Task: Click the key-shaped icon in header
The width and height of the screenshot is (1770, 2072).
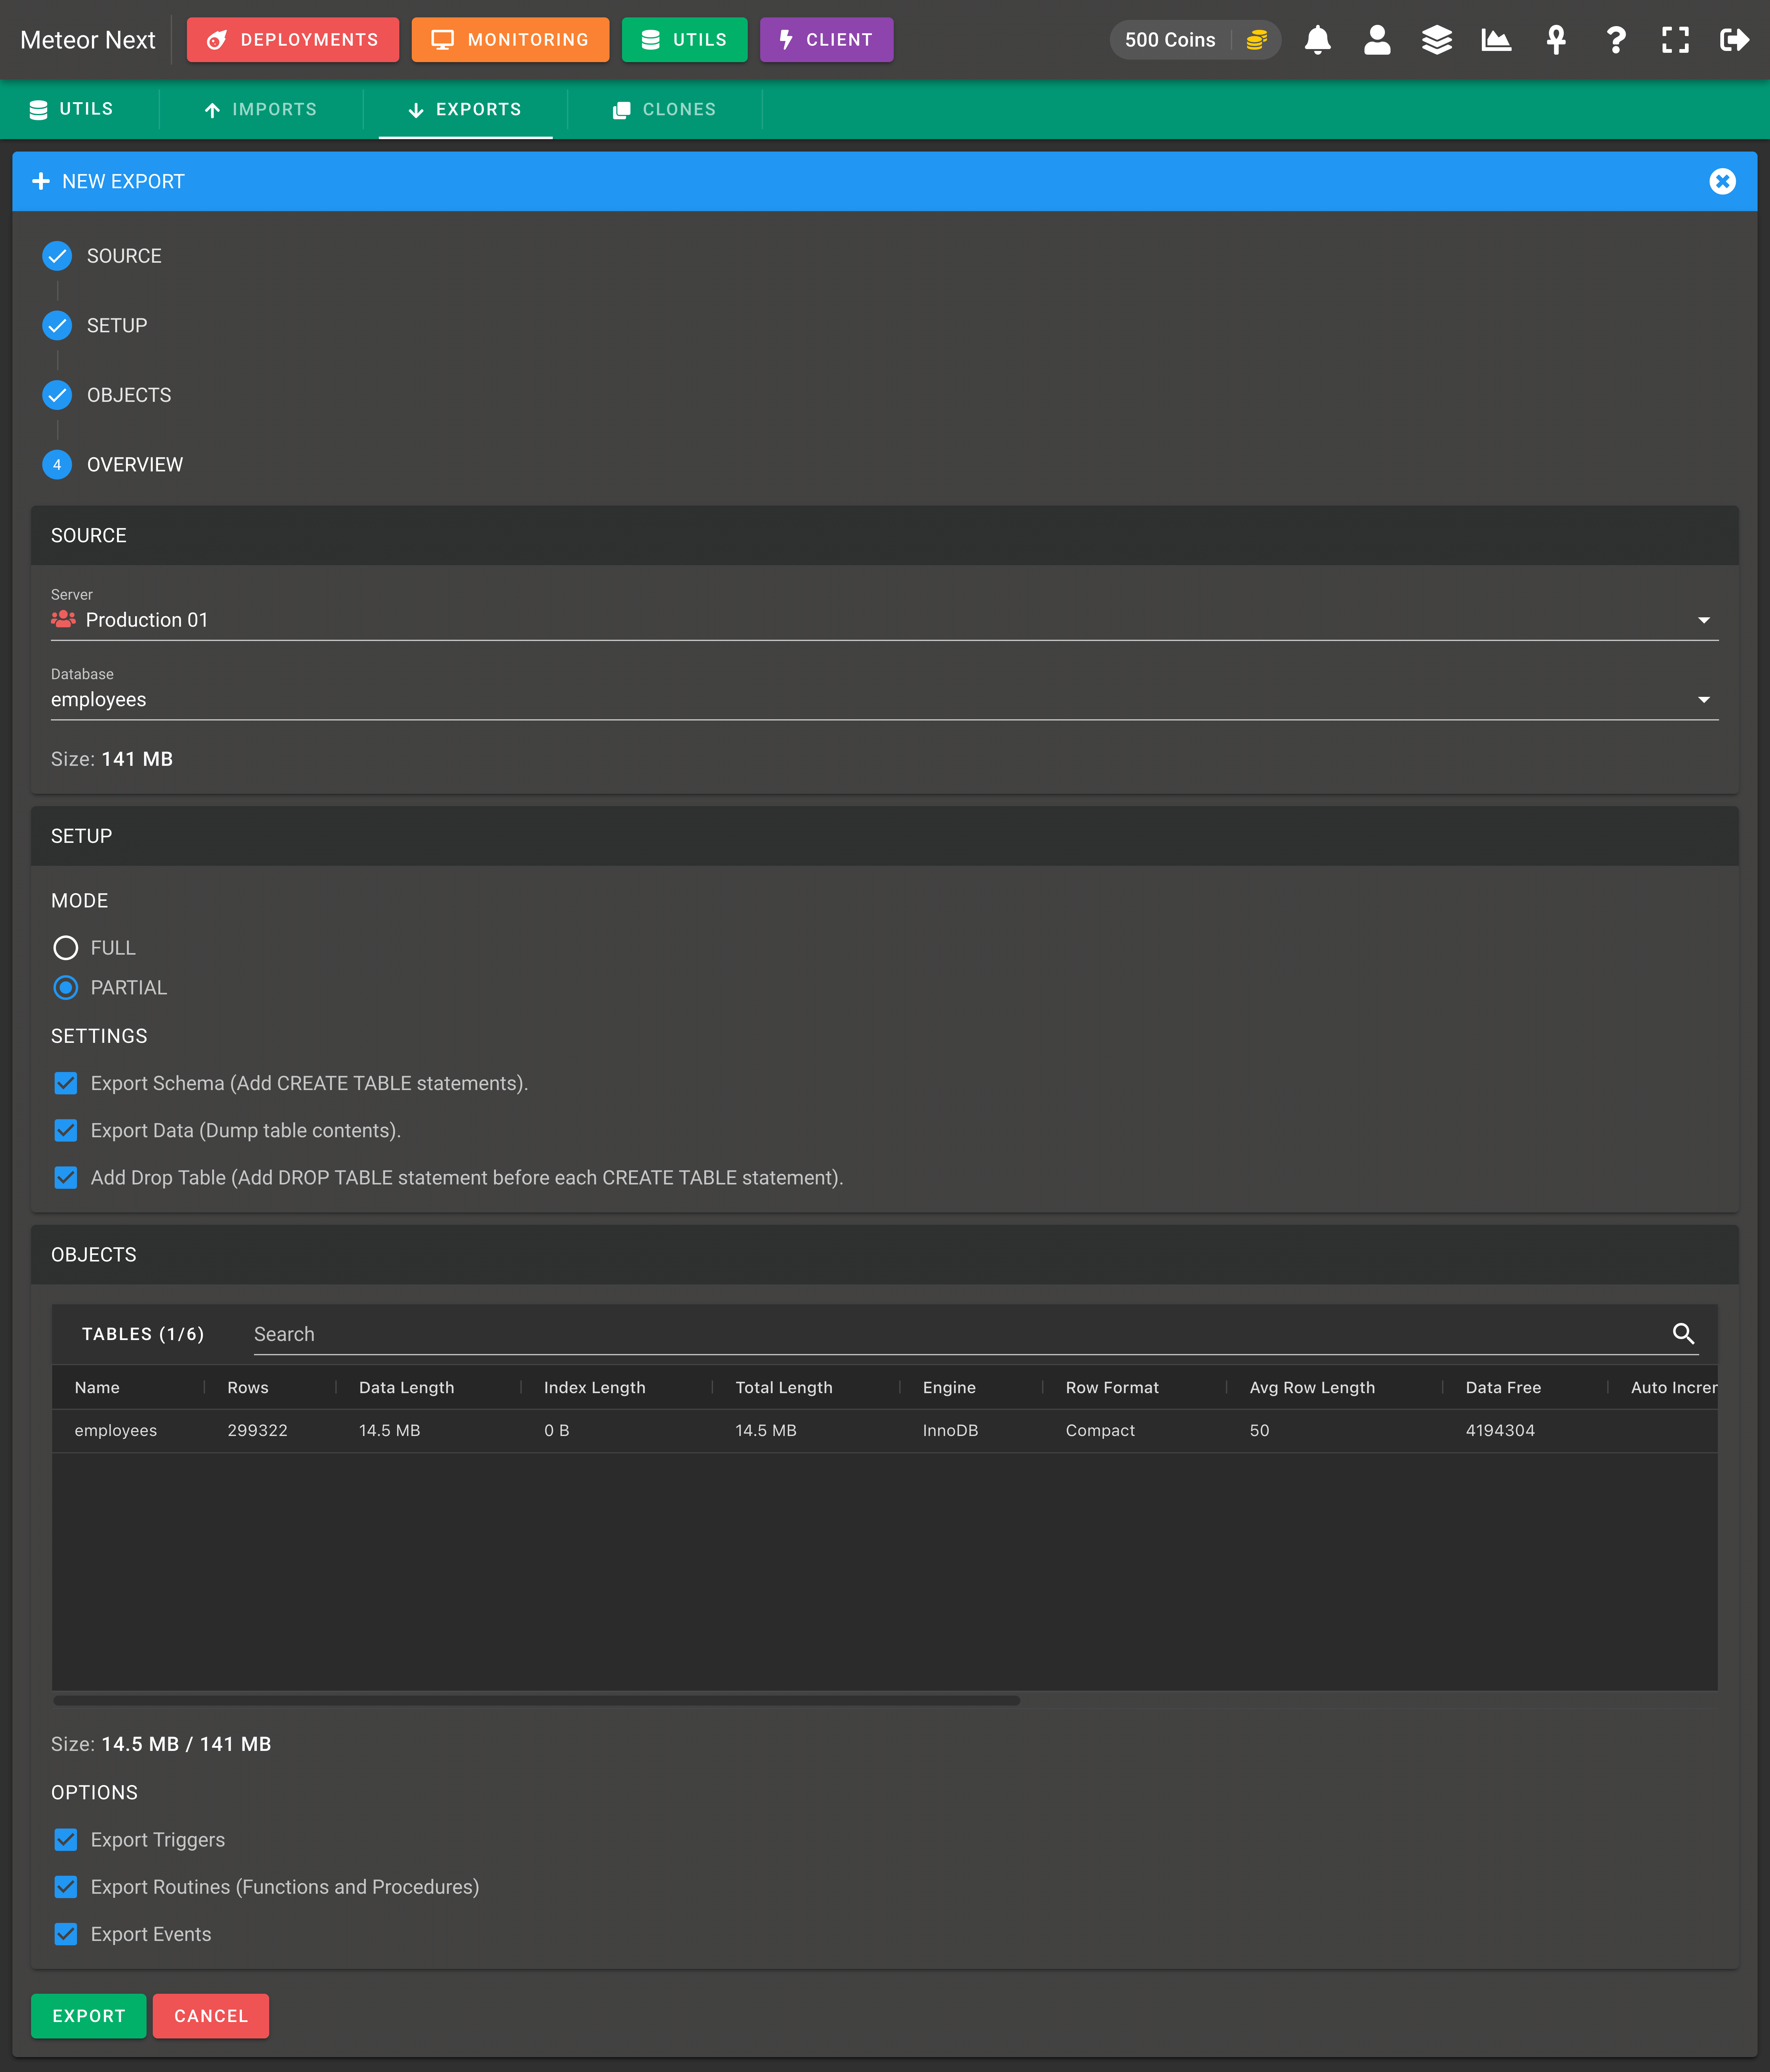Action: point(1556,40)
